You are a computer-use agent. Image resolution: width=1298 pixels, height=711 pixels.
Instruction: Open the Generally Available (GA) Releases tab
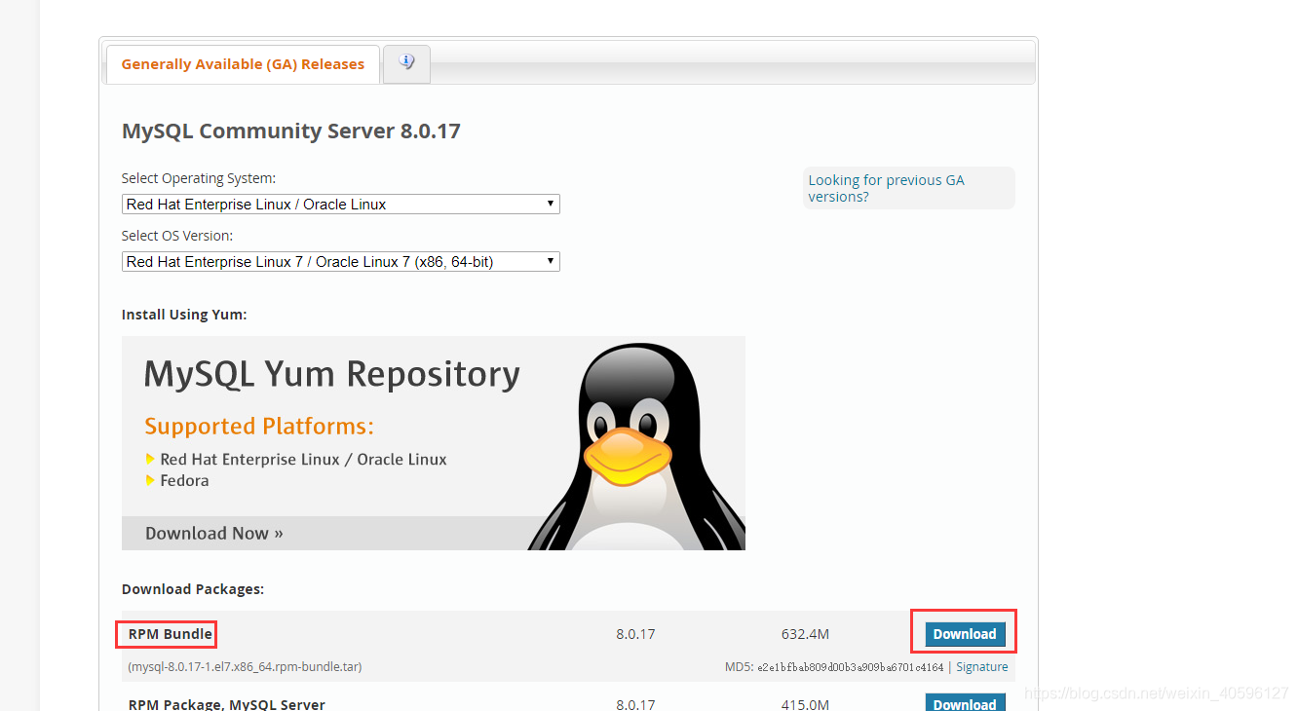coord(243,64)
